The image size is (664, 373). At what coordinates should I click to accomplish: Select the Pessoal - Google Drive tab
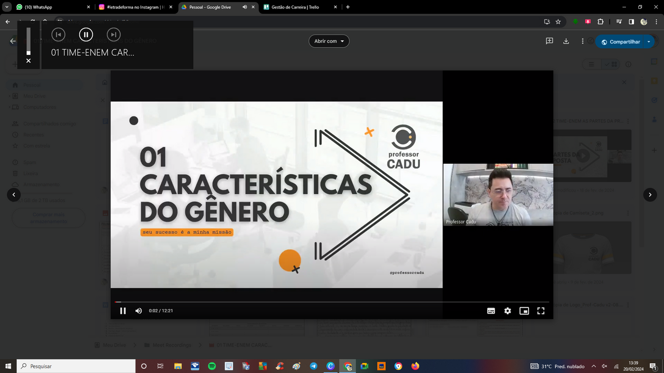[x=210, y=7]
